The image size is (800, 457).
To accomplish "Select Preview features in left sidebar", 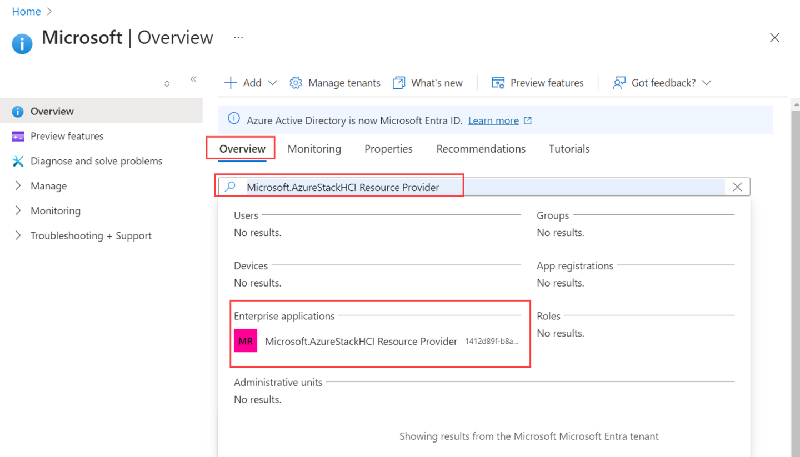I will tap(67, 136).
